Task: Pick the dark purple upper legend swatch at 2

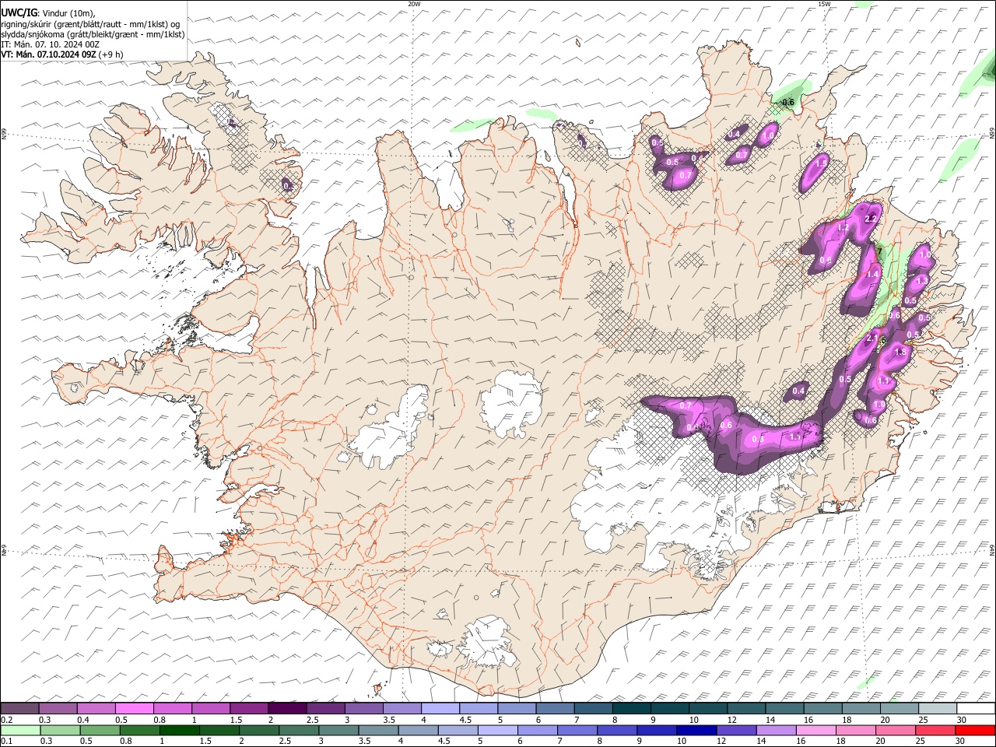Action: pos(287,708)
